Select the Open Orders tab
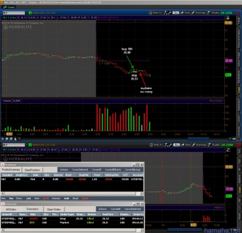Viewport: 242px width, 233px height. [x=53, y=209]
